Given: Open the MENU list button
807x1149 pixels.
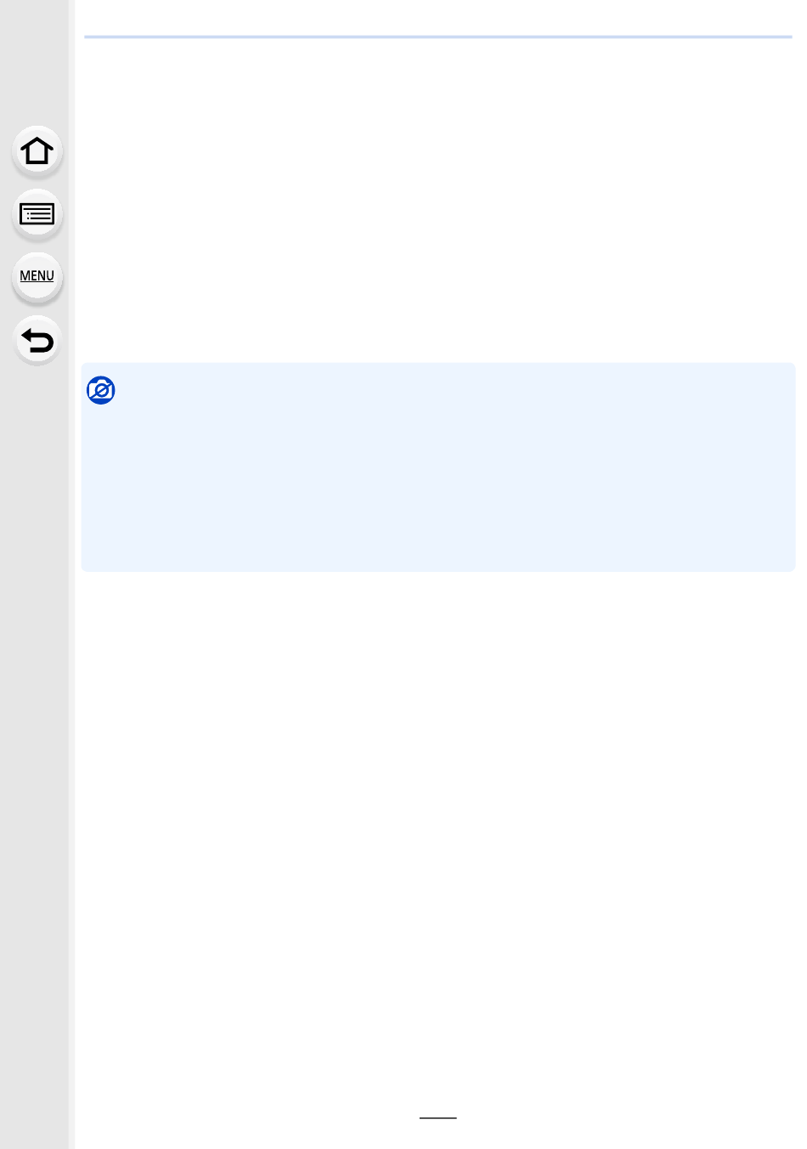Looking at the screenshot, I should [x=37, y=277].
